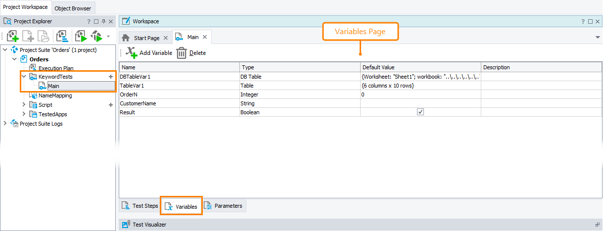603x231 pixels.
Task: Run the project with green play icon
Action: tap(80, 37)
